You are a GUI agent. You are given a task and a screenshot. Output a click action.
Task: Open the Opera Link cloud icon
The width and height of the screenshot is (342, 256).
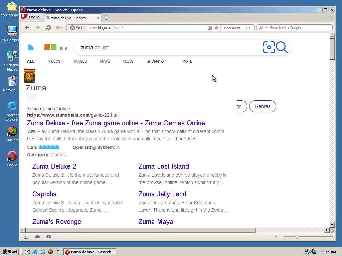pyautogui.click(x=37, y=237)
